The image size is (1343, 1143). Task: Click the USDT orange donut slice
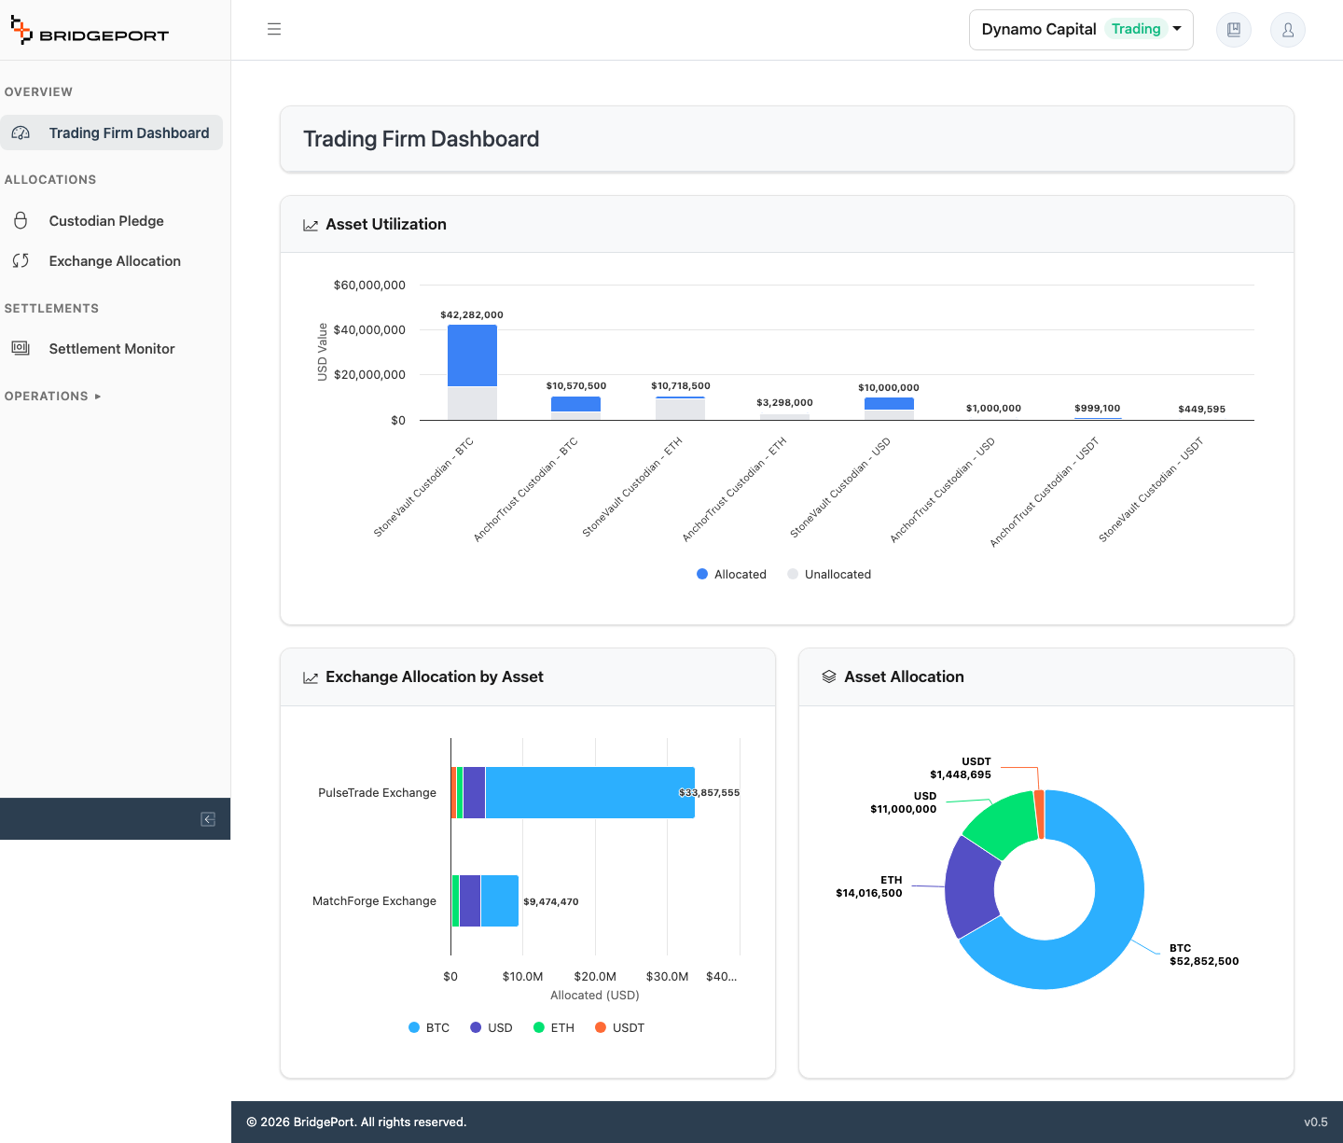(1040, 815)
